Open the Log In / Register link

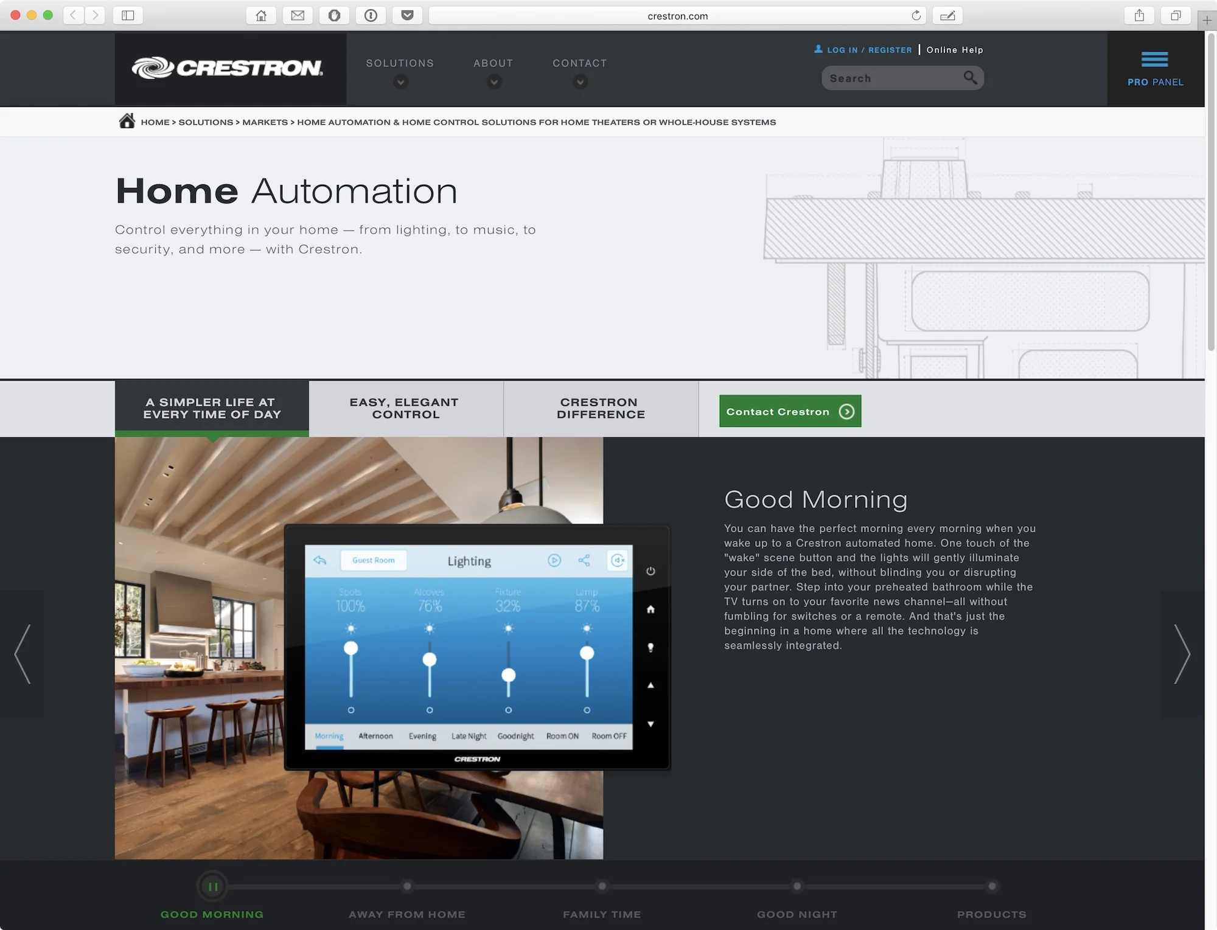(869, 50)
